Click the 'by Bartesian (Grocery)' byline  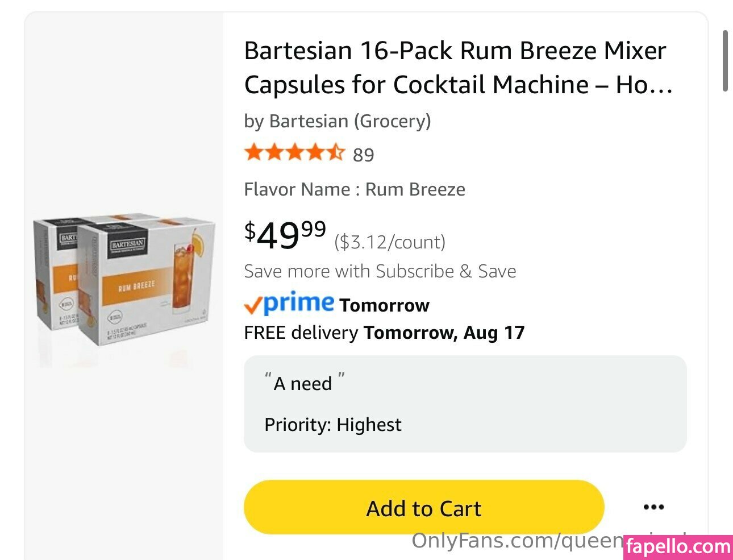pos(338,121)
